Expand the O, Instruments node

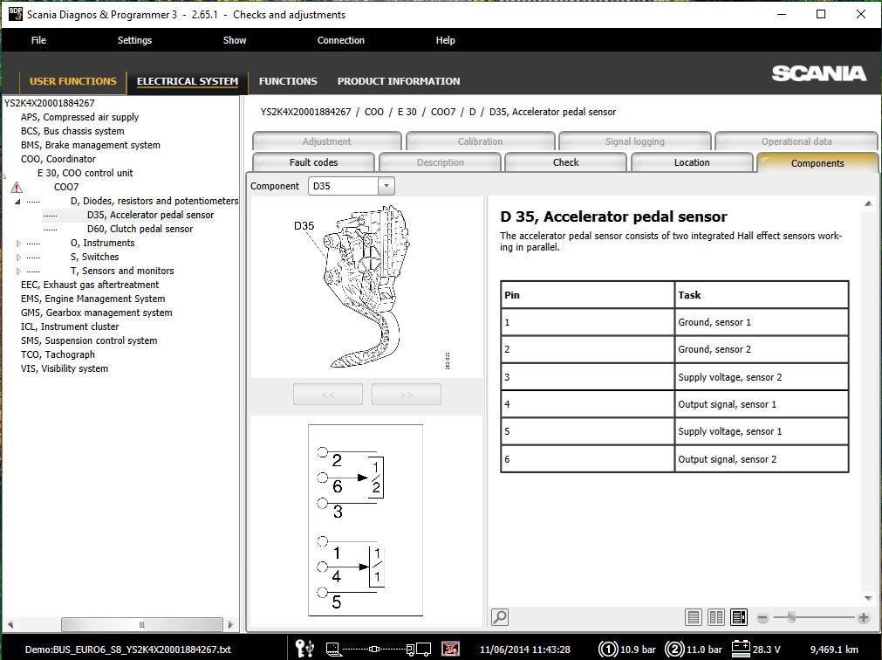18,243
